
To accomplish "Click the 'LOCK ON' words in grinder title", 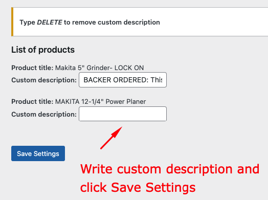I will (x=129, y=68).
